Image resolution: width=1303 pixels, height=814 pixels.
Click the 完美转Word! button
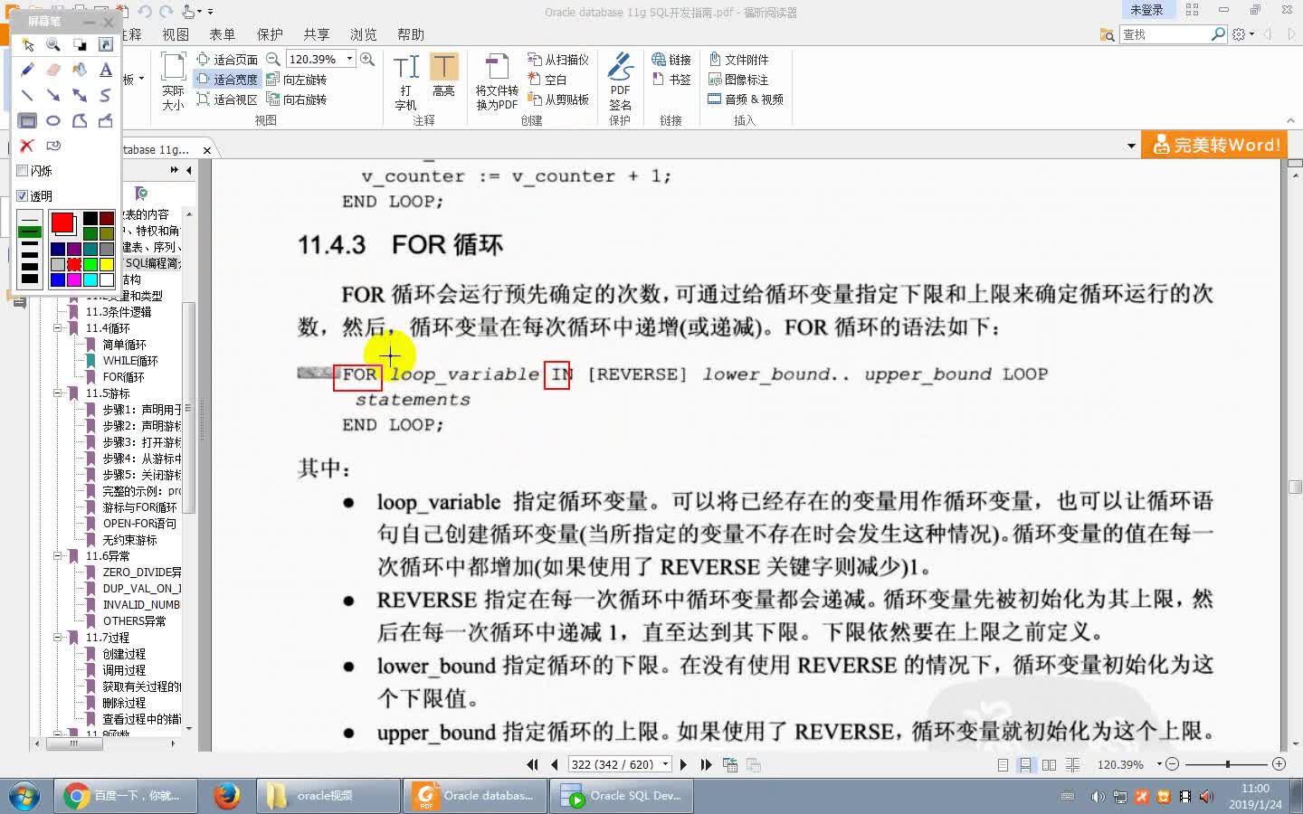(x=1214, y=144)
